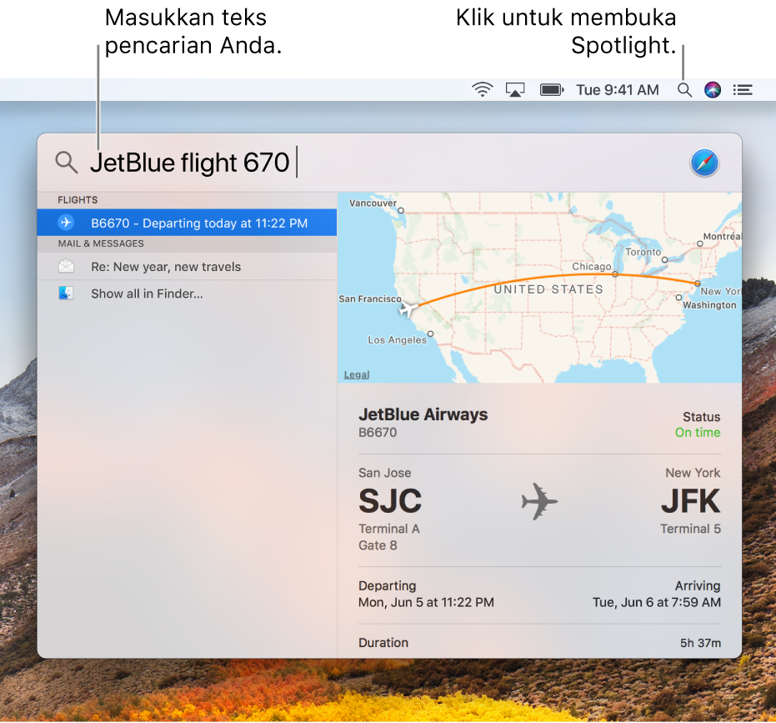The image size is (776, 723).
Task: Select B6670 Departing today flight result
Action: point(187,223)
